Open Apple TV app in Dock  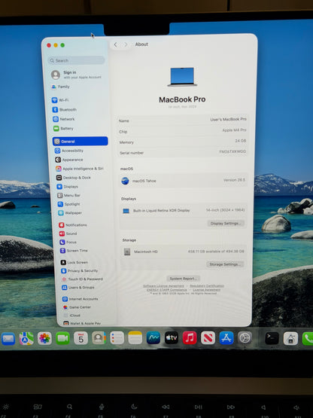click(x=172, y=338)
